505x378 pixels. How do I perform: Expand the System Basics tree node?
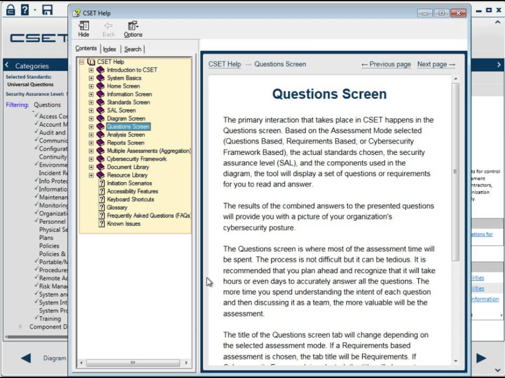click(x=91, y=78)
